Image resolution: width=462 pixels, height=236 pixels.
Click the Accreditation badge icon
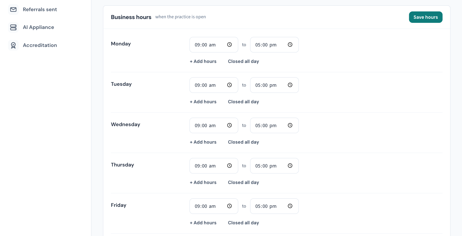tap(13, 45)
